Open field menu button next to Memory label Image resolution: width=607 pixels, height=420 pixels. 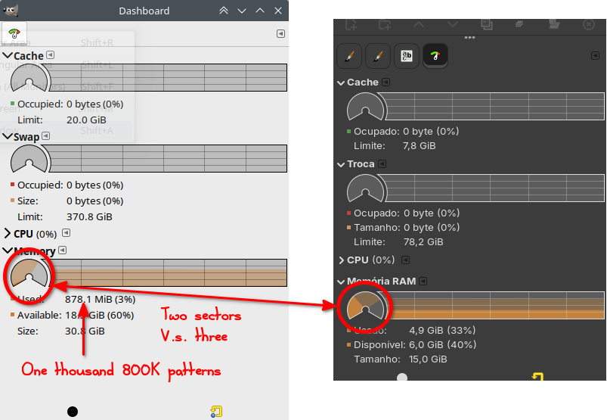coord(63,250)
